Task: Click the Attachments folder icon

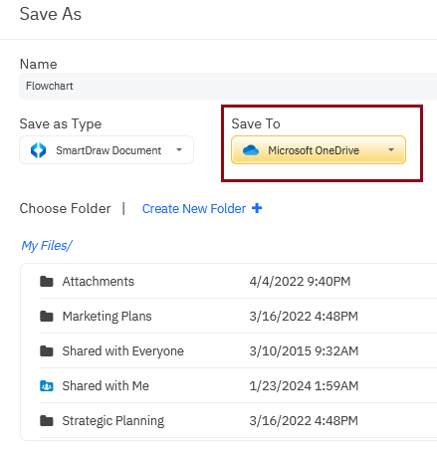Action: pos(47,282)
